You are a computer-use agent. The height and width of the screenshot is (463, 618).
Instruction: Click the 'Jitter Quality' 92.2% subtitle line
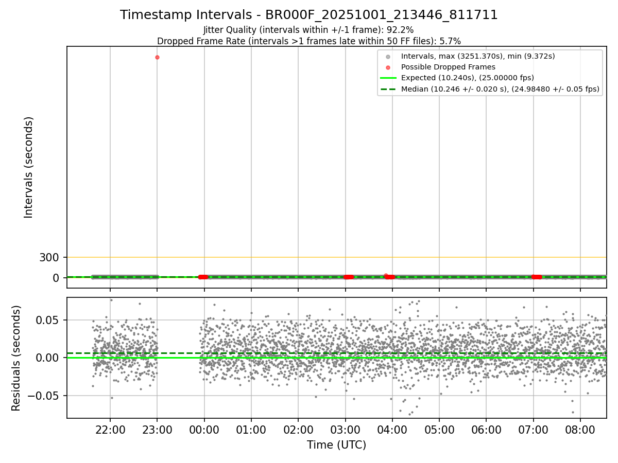point(308,30)
